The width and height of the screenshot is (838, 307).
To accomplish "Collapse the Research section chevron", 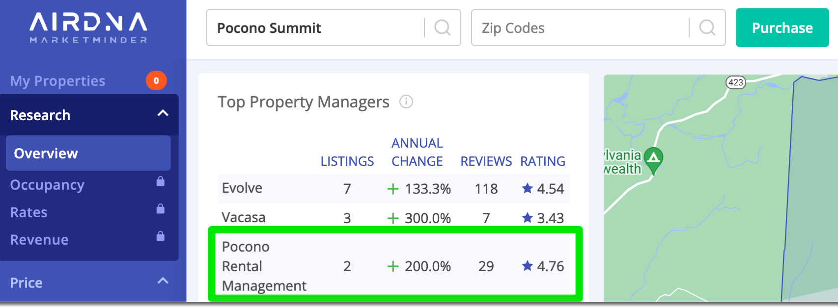I will click(163, 113).
